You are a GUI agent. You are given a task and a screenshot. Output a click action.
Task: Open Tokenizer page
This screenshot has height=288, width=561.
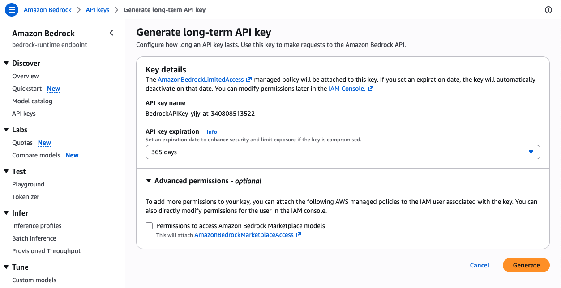[26, 197]
